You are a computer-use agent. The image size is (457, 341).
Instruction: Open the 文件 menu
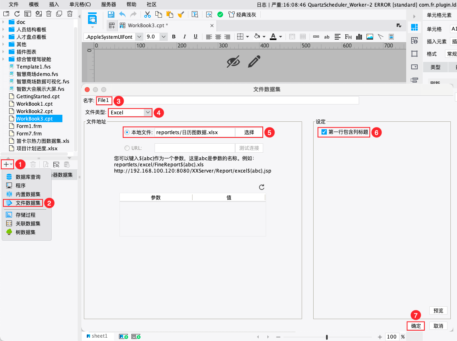(x=13, y=5)
